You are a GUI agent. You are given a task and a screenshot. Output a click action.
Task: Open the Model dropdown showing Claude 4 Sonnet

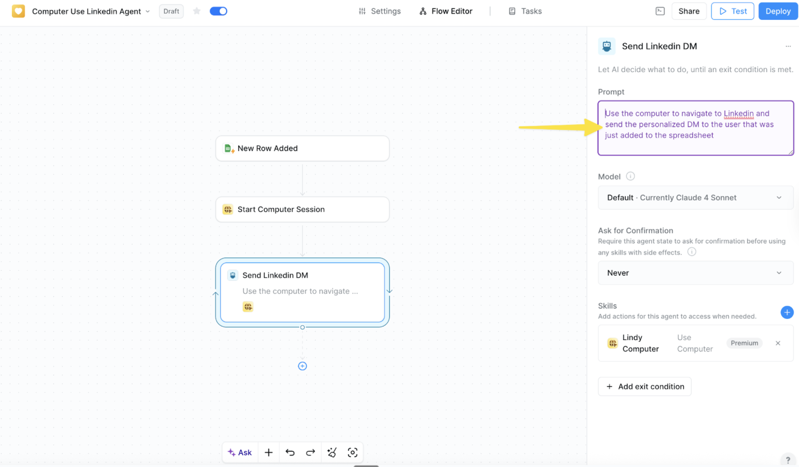click(695, 197)
